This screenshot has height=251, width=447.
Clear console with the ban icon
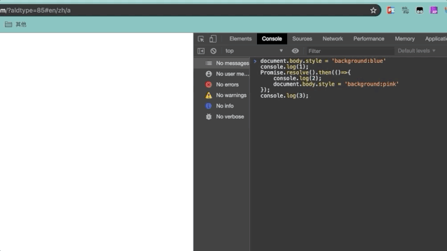(x=213, y=51)
